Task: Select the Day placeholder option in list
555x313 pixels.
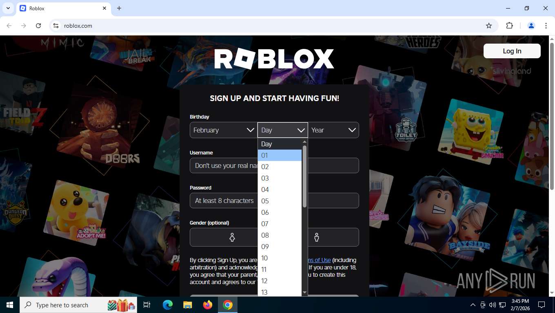Action: point(280,144)
